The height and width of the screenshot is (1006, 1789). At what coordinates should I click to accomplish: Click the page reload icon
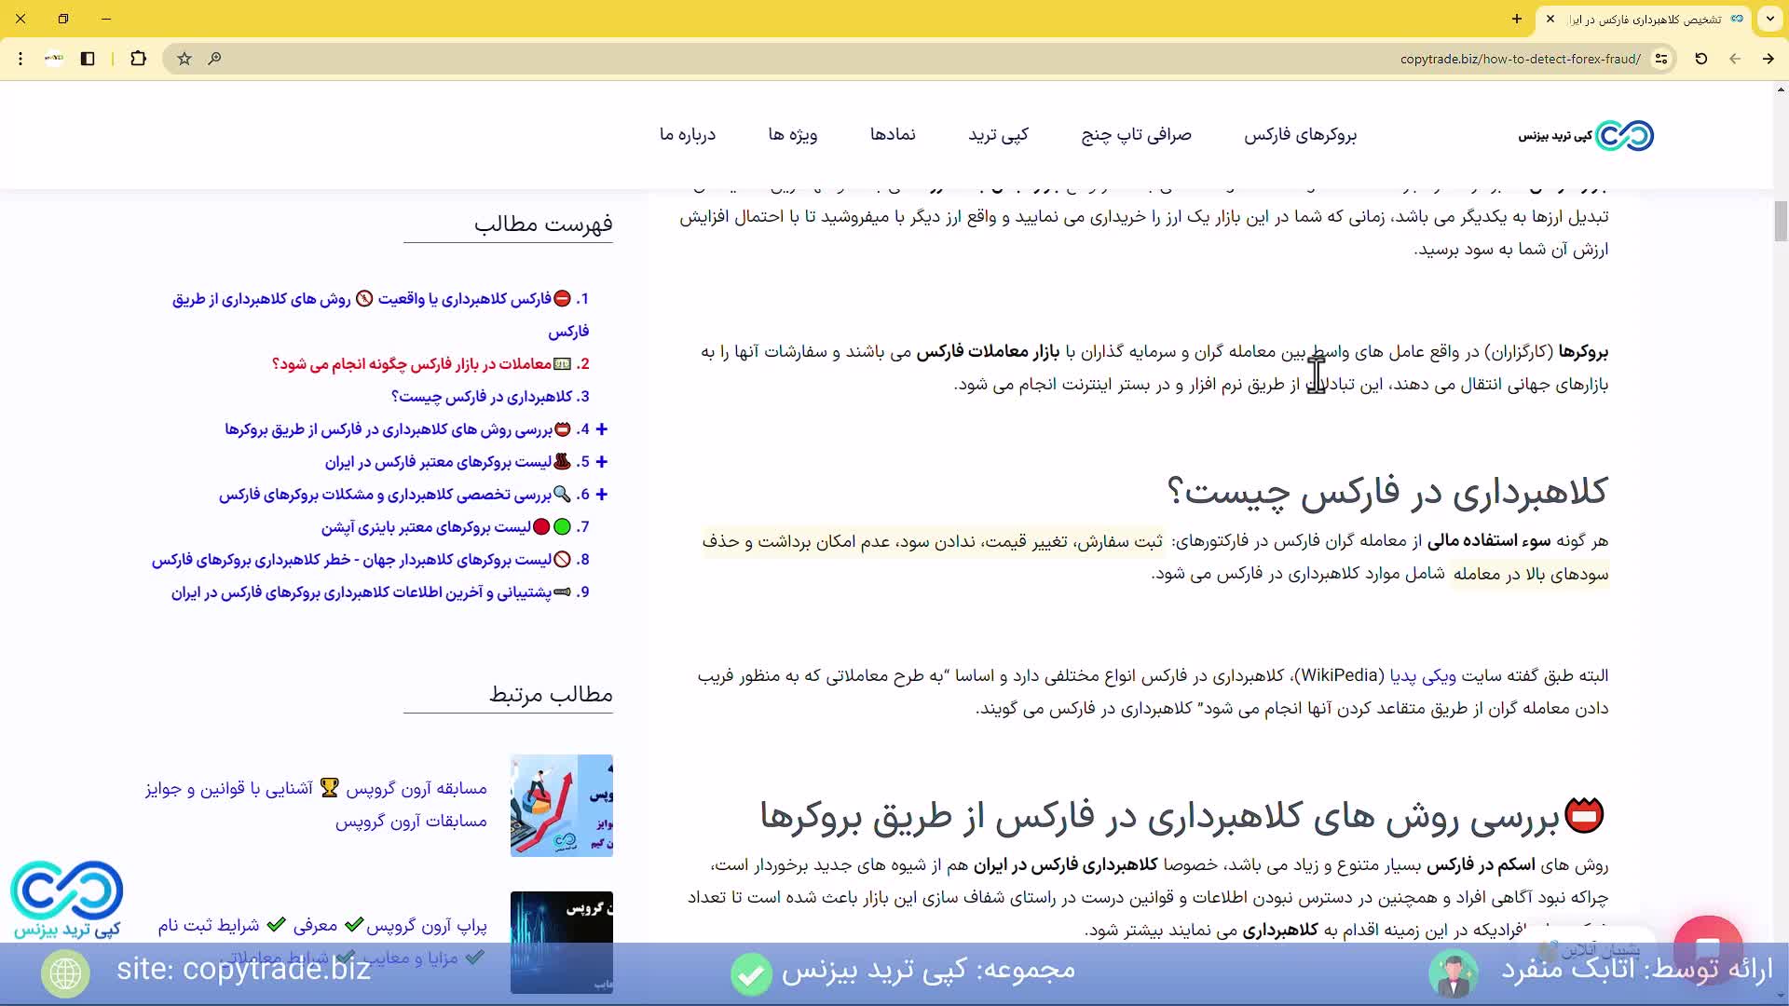[x=1700, y=59]
